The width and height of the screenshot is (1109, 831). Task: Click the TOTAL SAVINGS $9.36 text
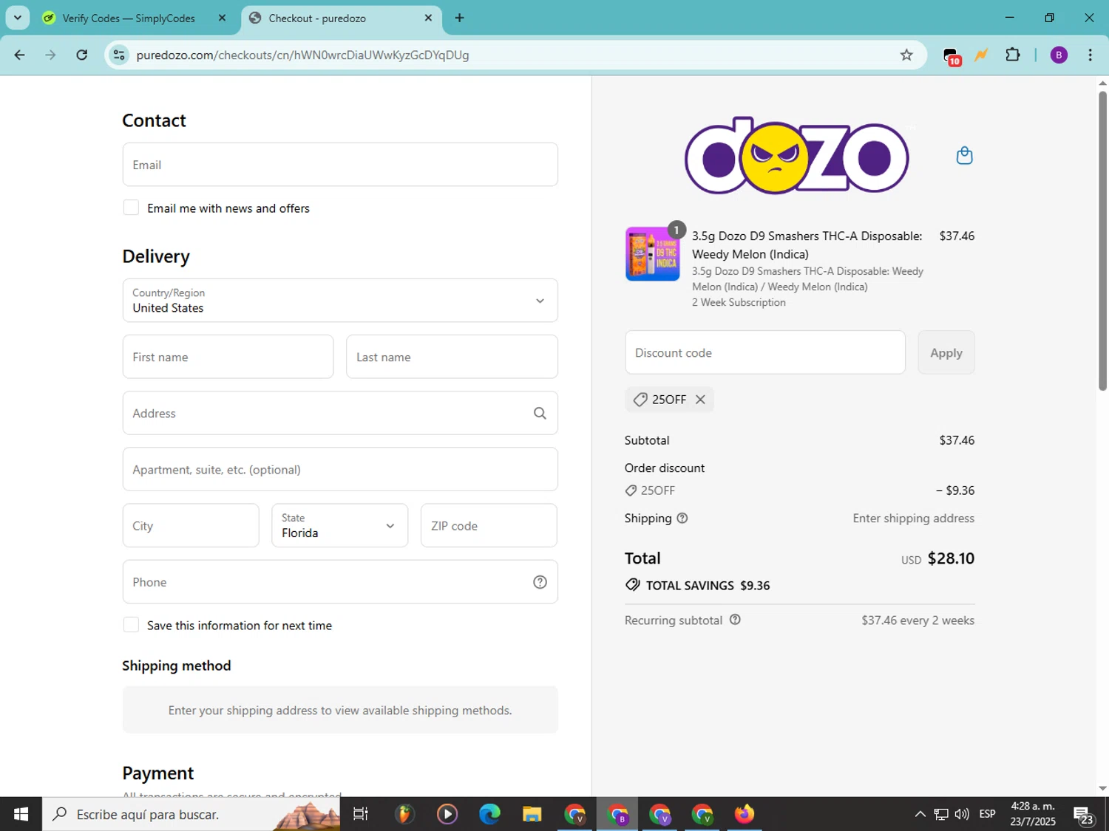708,586
